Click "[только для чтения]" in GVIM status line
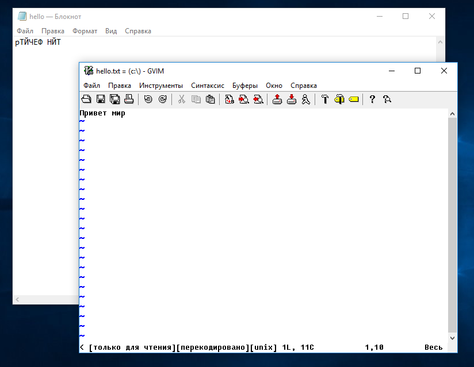Viewport: 474px width, 367px height. click(x=132, y=347)
